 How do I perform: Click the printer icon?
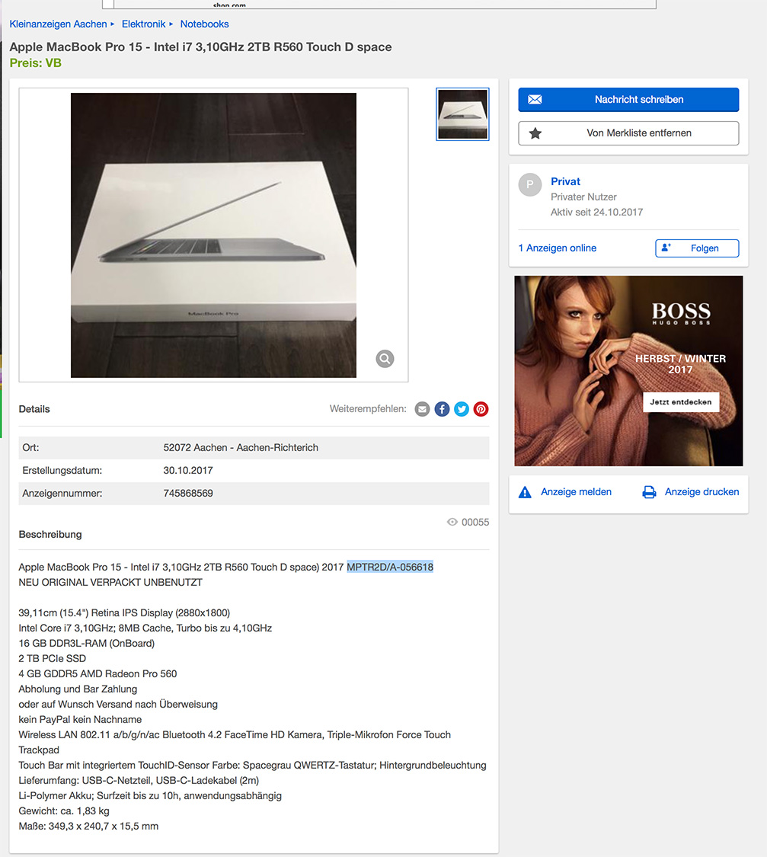(x=649, y=492)
